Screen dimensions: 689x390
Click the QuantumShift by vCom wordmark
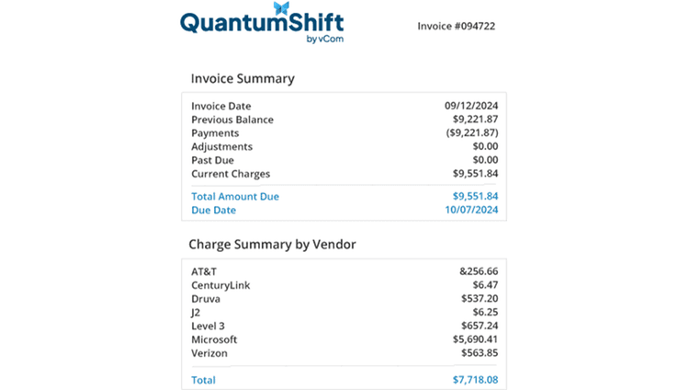262,23
